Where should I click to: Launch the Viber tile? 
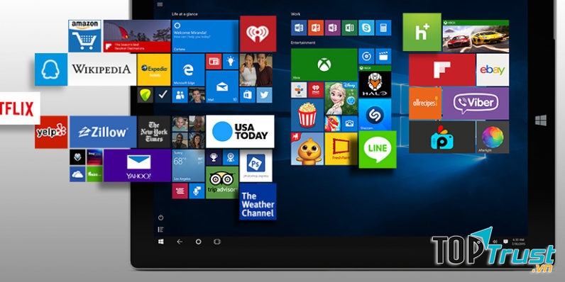click(x=476, y=103)
